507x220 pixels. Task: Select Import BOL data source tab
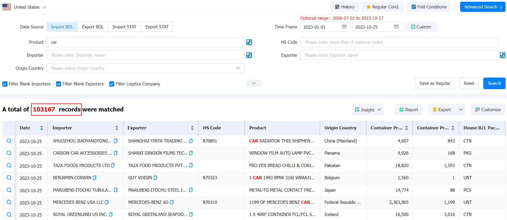coord(62,27)
